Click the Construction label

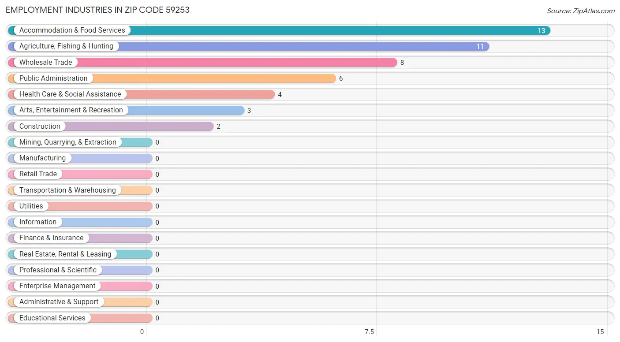click(40, 126)
